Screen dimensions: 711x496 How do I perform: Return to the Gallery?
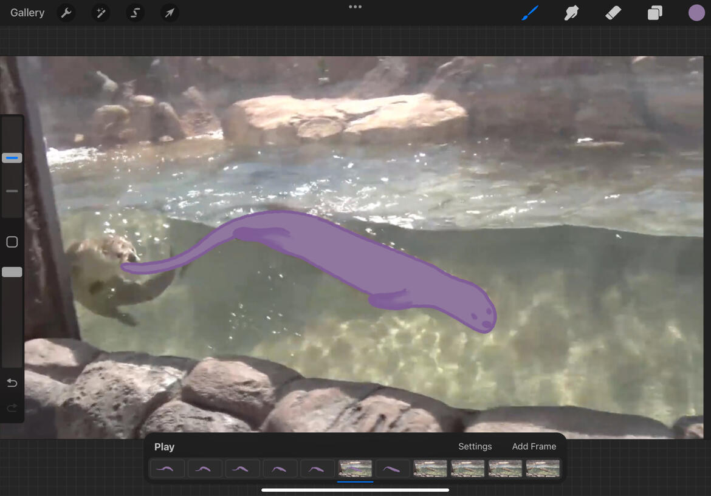click(x=27, y=13)
